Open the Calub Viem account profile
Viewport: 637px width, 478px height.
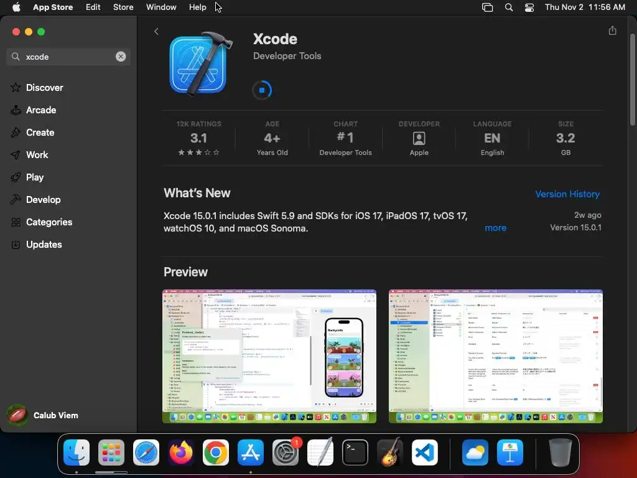(x=43, y=415)
